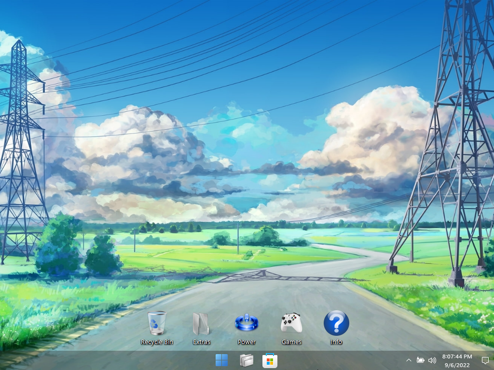Viewport: 494px width, 370px height.
Task: Open the Extras folder icon
Action: coord(201,324)
